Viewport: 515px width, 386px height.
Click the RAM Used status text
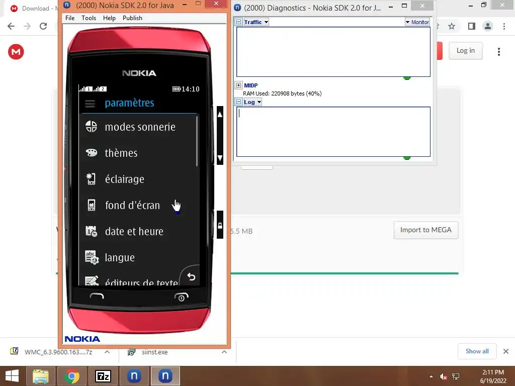pyautogui.click(x=282, y=93)
